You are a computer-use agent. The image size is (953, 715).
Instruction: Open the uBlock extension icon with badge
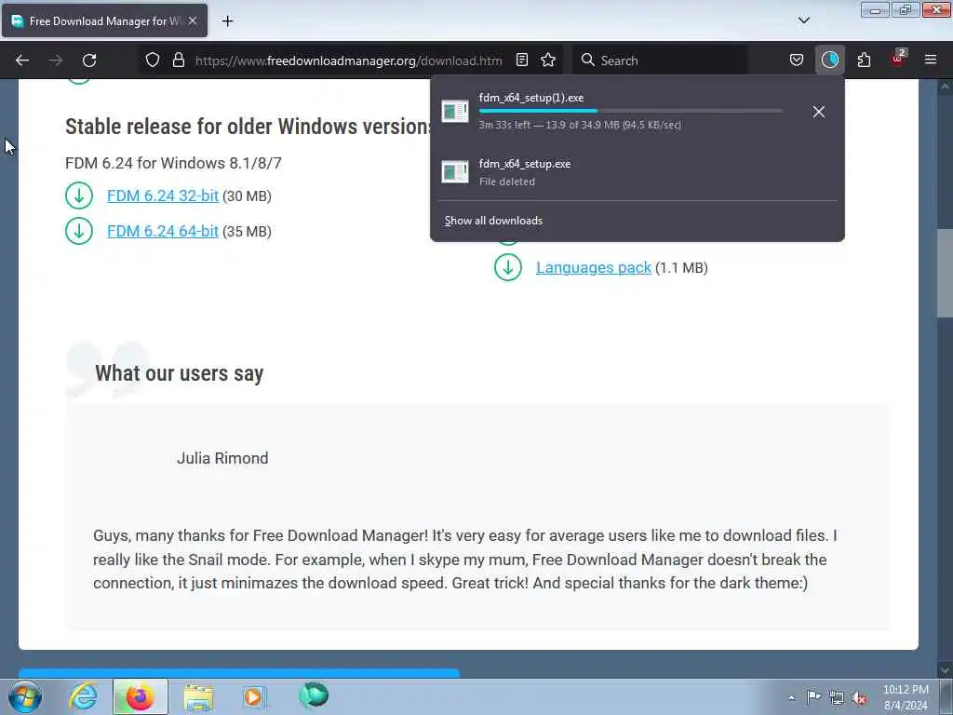coord(898,59)
